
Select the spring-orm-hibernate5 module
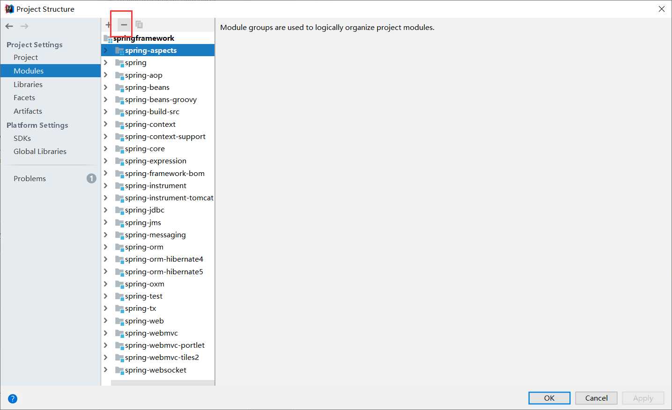[x=158, y=272]
